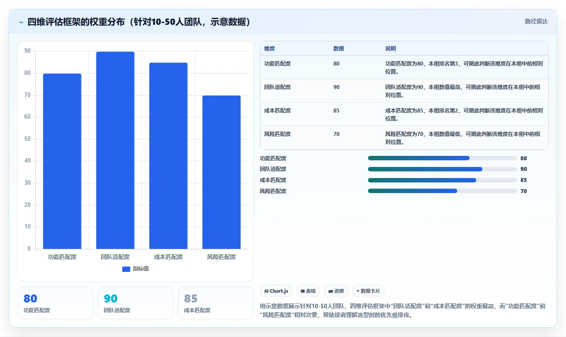Click the 说明 column header
This screenshot has height=337, width=566.
coord(390,49)
